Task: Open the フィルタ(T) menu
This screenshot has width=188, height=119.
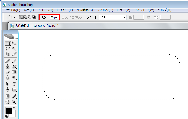Action: tap(105, 10)
